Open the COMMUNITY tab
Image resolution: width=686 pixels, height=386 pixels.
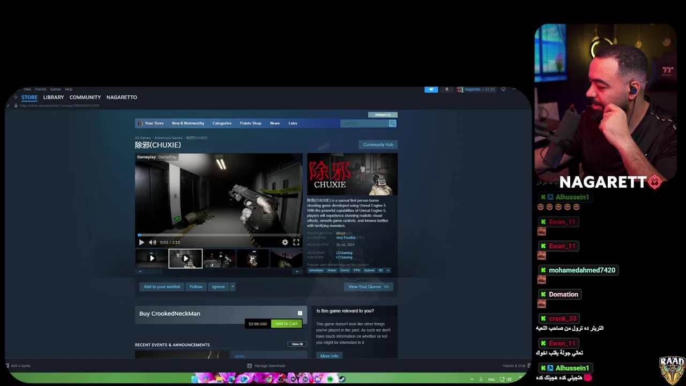point(85,97)
